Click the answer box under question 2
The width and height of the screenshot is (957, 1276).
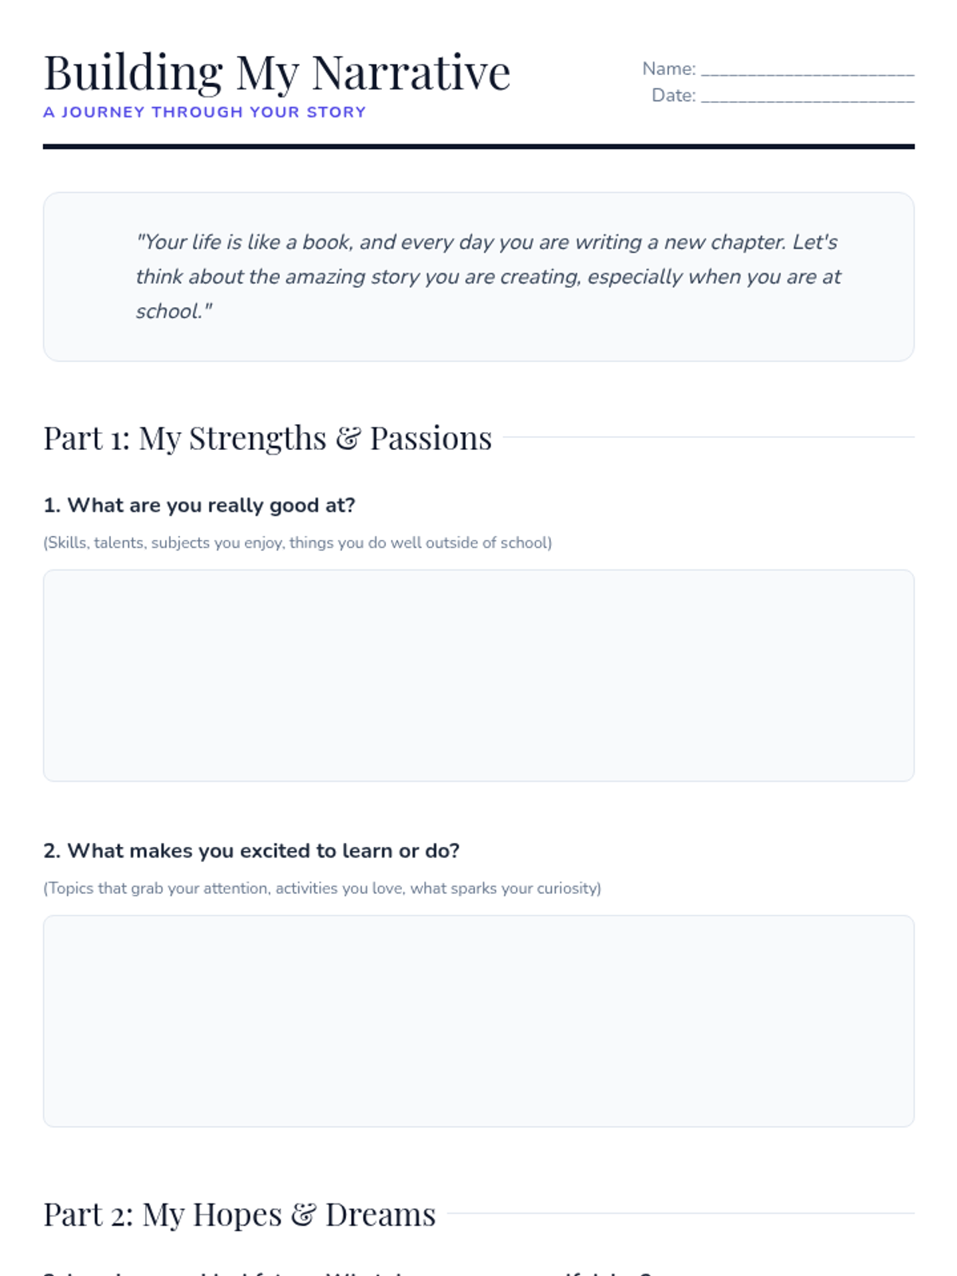(478, 1021)
